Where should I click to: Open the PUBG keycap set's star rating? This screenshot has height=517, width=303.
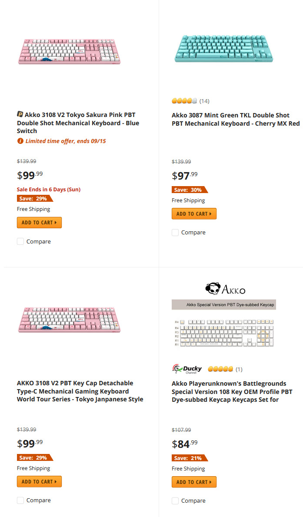point(220,369)
